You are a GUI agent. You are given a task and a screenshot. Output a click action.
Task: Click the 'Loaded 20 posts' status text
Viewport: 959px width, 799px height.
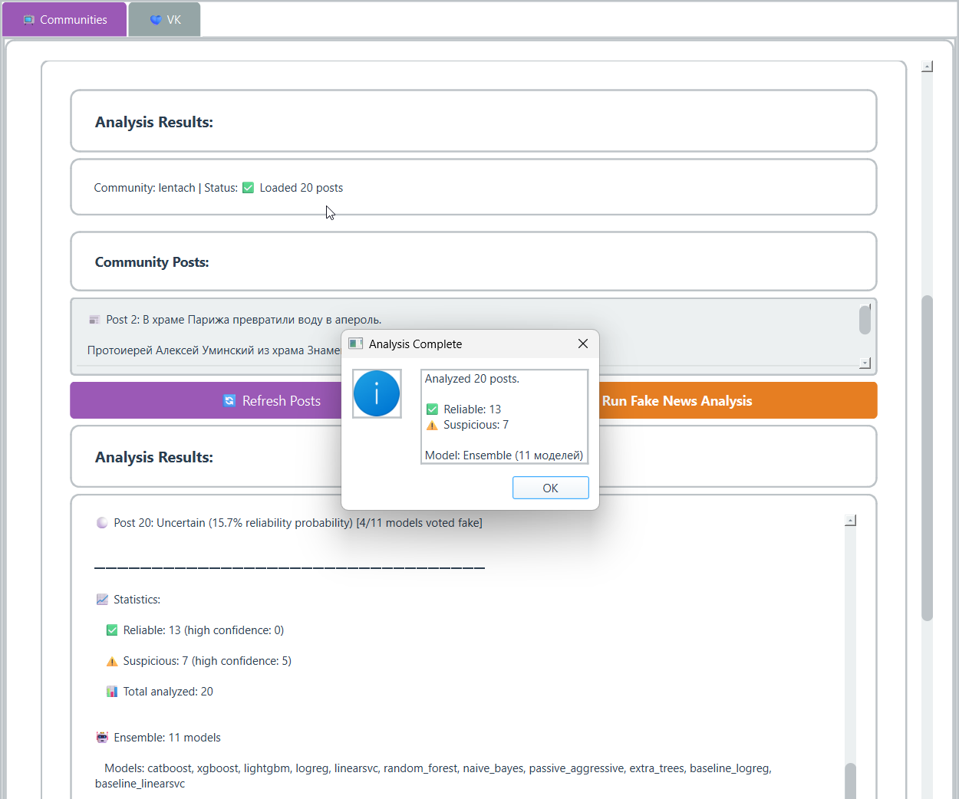pyautogui.click(x=302, y=188)
